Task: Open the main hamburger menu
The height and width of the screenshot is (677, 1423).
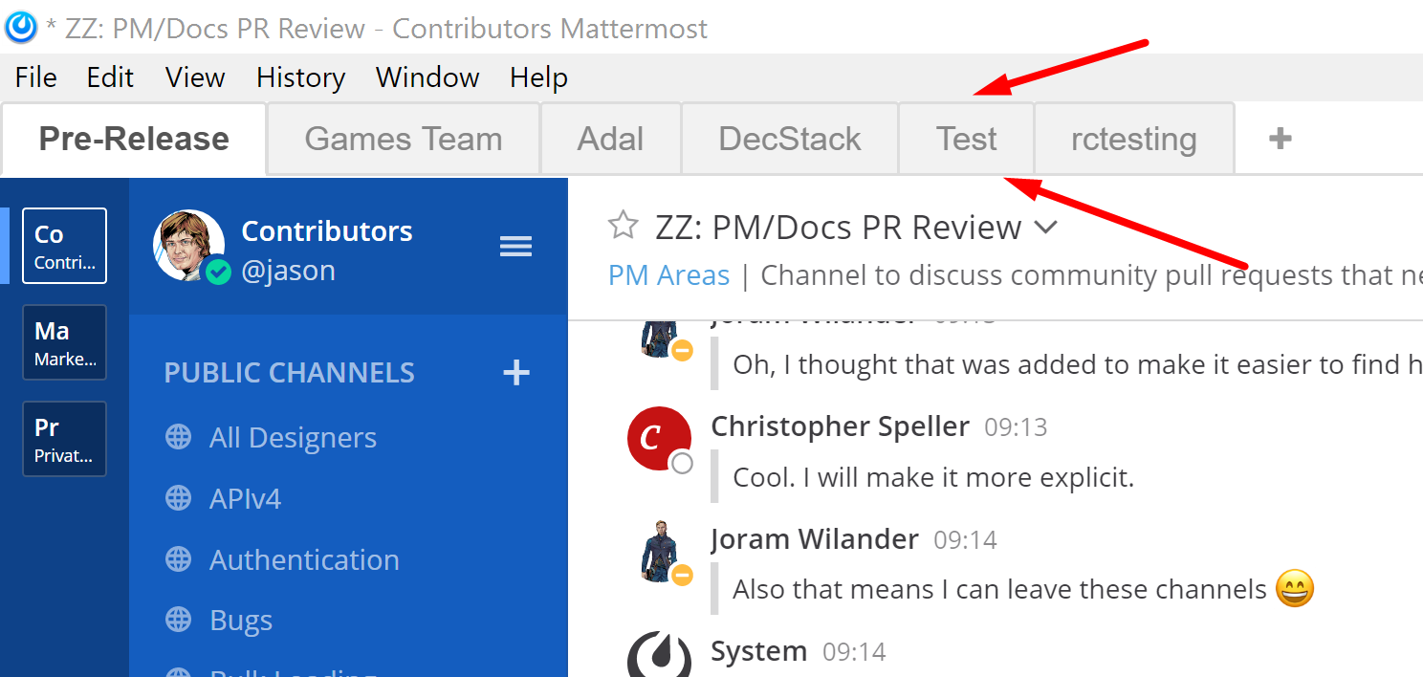Action: point(515,248)
